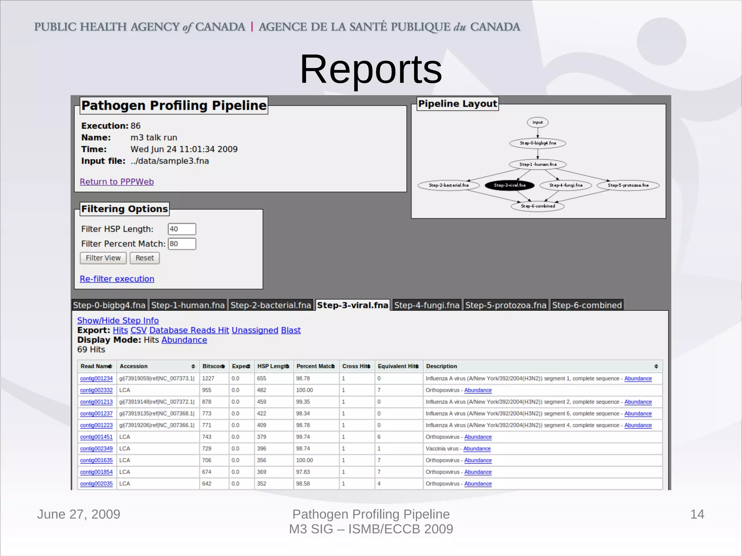Open the Step-0-bigbg4.fna tab
742x556 pixels.
[109, 305]
